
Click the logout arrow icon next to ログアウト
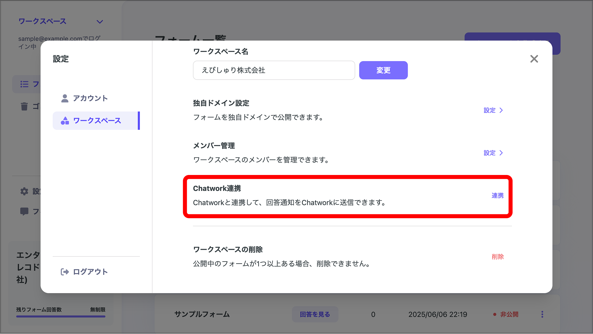[x=64, y=271]
